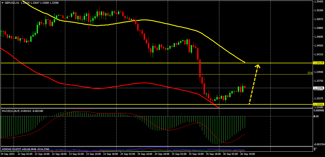Screen dimensions: 325x157
Task: Click the 1.33375 value on price scale
Action: point(319,98)
